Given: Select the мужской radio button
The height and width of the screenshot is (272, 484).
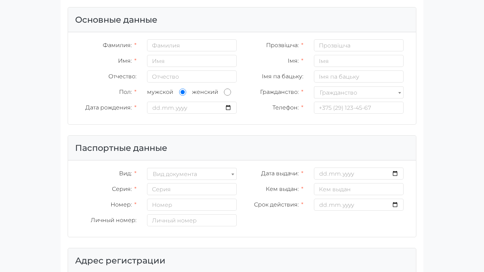Looking at the screenshot, I should (182, 92).
